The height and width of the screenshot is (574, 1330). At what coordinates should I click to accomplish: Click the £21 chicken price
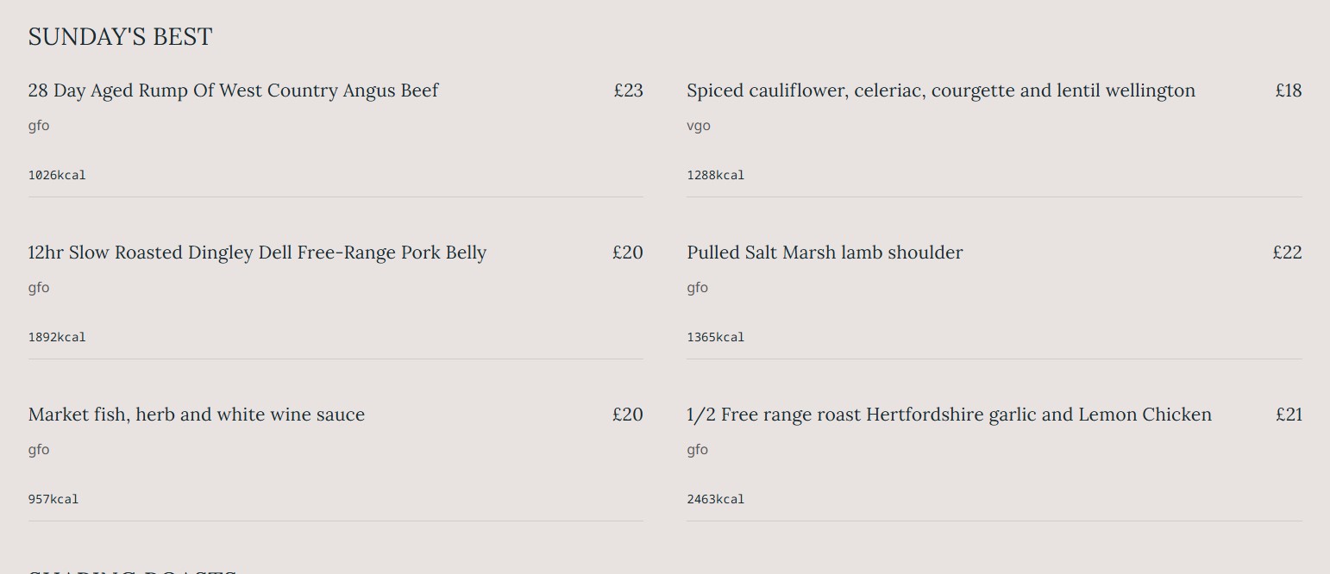pos(1288,415)
